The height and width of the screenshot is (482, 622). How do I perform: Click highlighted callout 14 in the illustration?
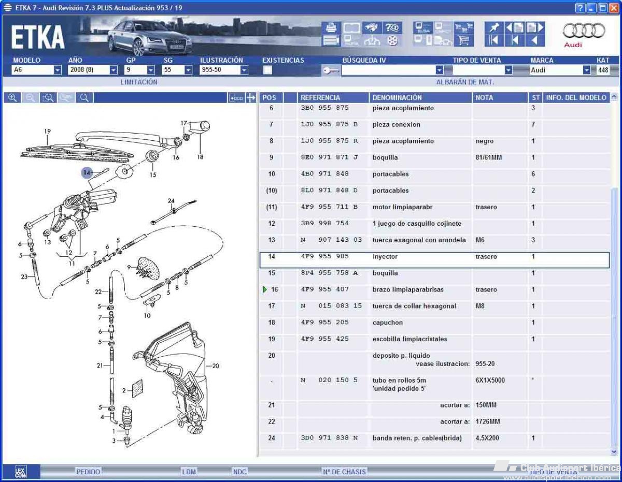(87, 172)
